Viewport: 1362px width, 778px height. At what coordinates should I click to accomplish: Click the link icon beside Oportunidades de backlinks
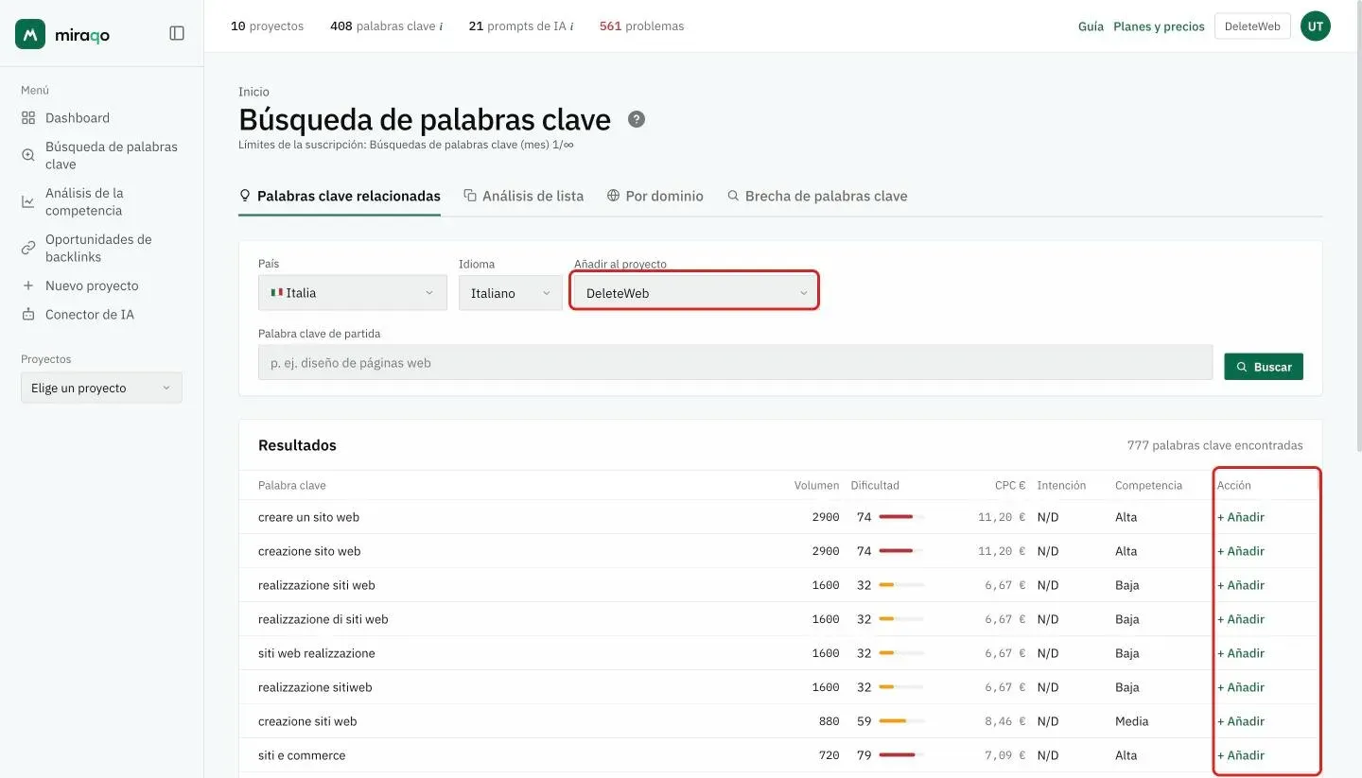point(28,248)
